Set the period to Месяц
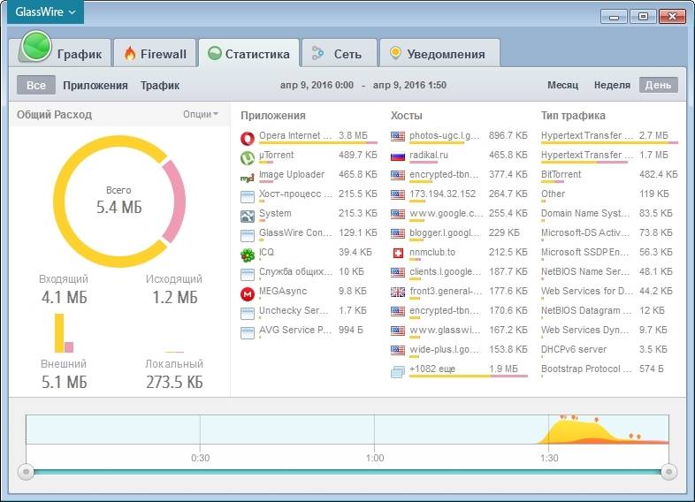The height and width of the screenshot is (502, 695). tap(563, 85)
